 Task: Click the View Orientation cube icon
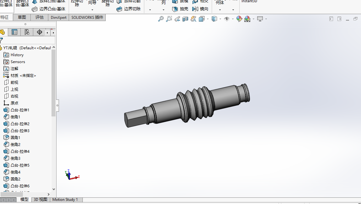pos(202,19)
